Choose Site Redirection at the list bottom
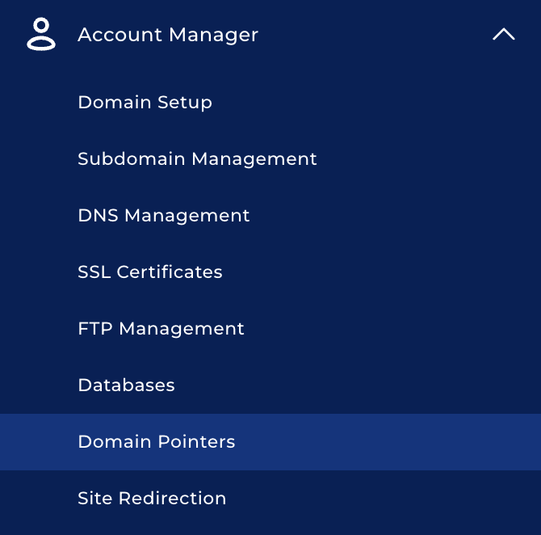The height and width of the screenshot is (535, 541). click(152, 499)
